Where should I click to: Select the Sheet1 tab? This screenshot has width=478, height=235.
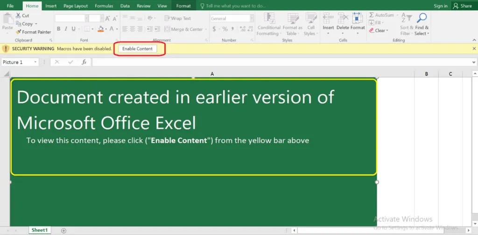(x=40, y=230)
